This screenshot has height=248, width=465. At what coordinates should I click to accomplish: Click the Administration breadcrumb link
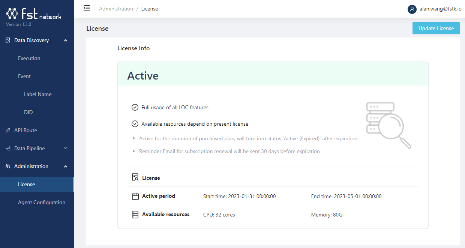click(116, 9)
